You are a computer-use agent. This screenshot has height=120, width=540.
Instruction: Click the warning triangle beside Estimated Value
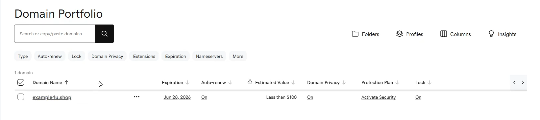click(250, 82)
